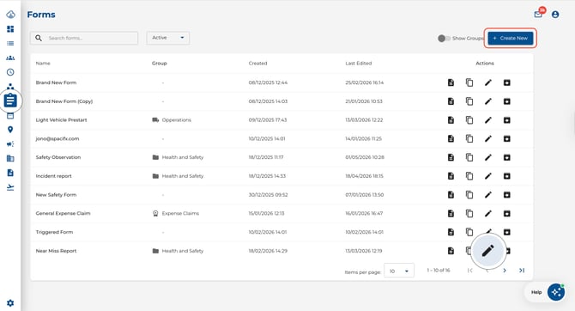Edit the Brand New Form (Copy) row
575x311 pixels.
(487, 101)
